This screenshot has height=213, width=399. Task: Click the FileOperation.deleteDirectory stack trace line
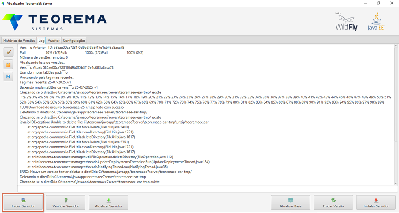(100, 157)
